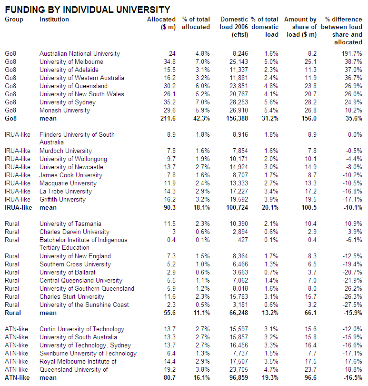Select the 'Institution' column header

[54, 19]
